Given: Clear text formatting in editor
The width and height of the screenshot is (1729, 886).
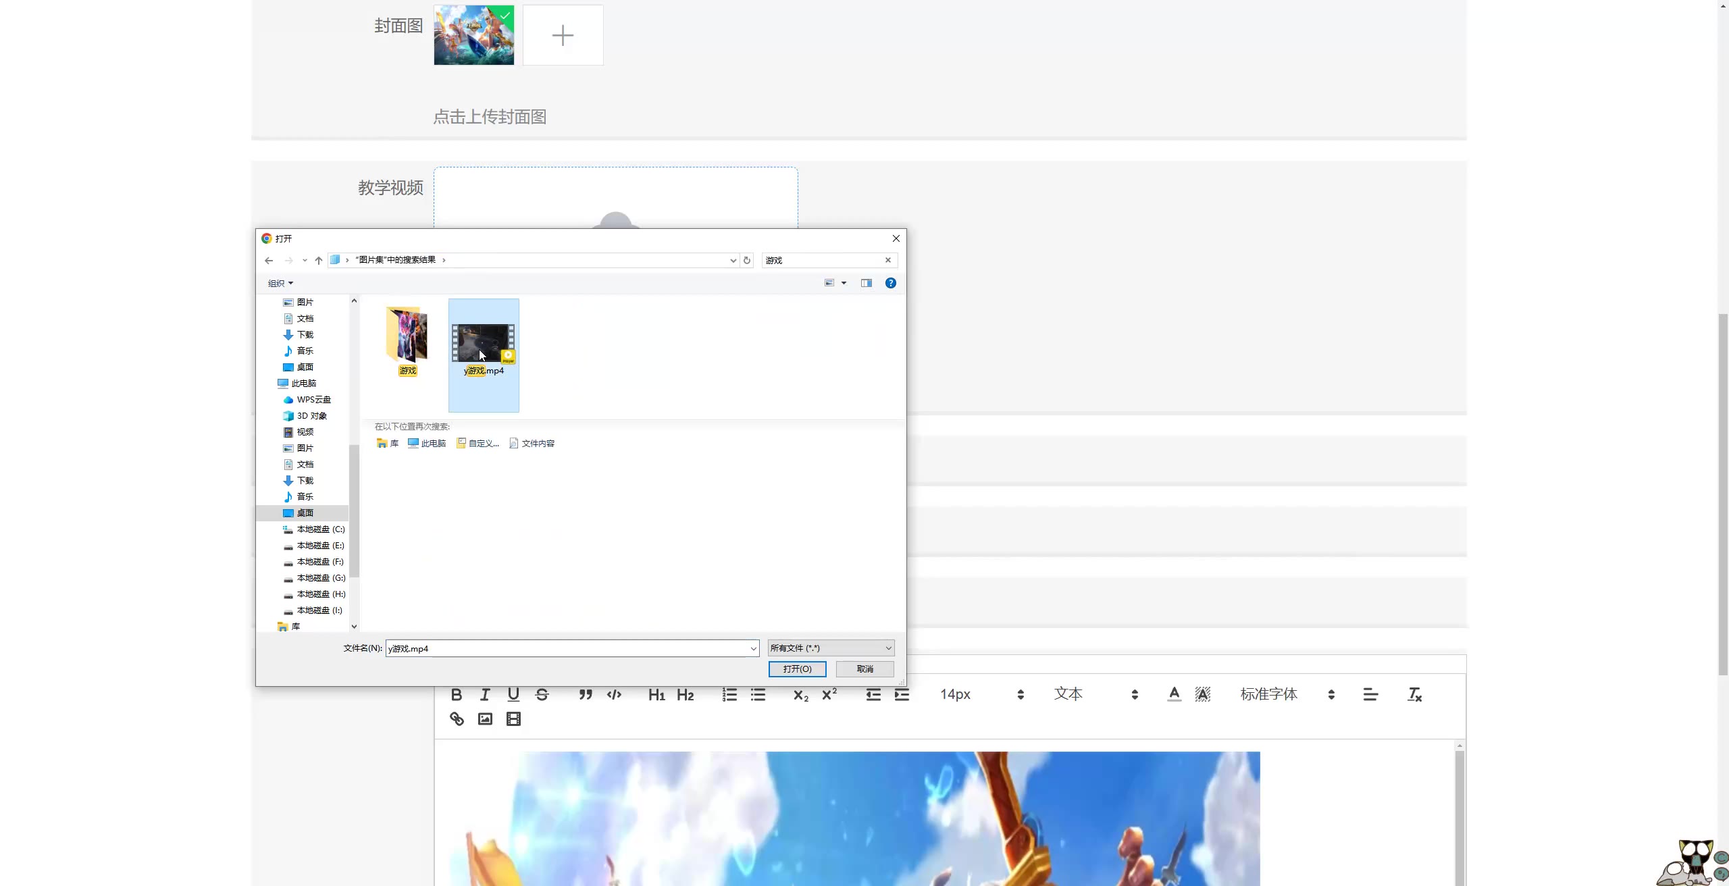Looking at the screenshot, I should click(x=1414, y=694).
